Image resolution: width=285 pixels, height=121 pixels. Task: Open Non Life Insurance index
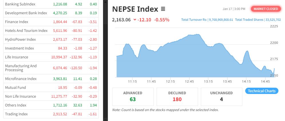pyautogui.click(x=20, y=97)
